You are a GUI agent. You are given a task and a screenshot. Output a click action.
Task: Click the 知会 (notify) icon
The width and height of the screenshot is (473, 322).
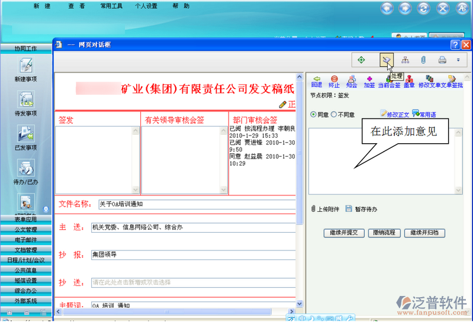[x=352, y=81]
